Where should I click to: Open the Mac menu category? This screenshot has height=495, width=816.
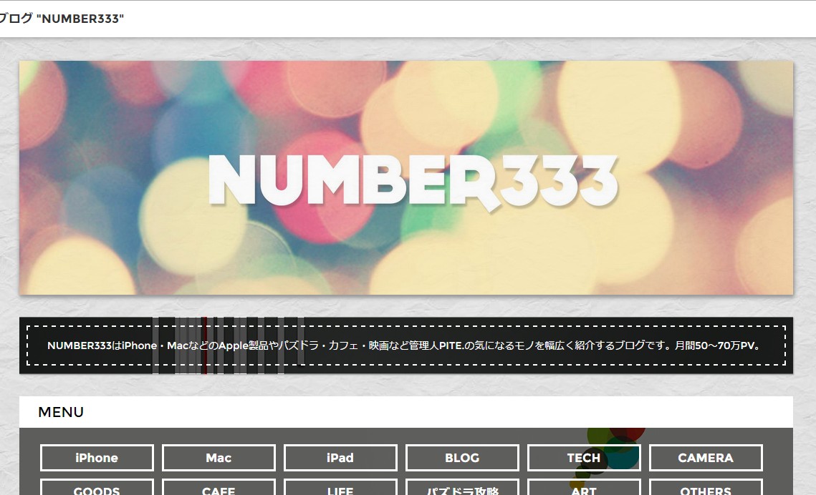[x=219, y=458]
